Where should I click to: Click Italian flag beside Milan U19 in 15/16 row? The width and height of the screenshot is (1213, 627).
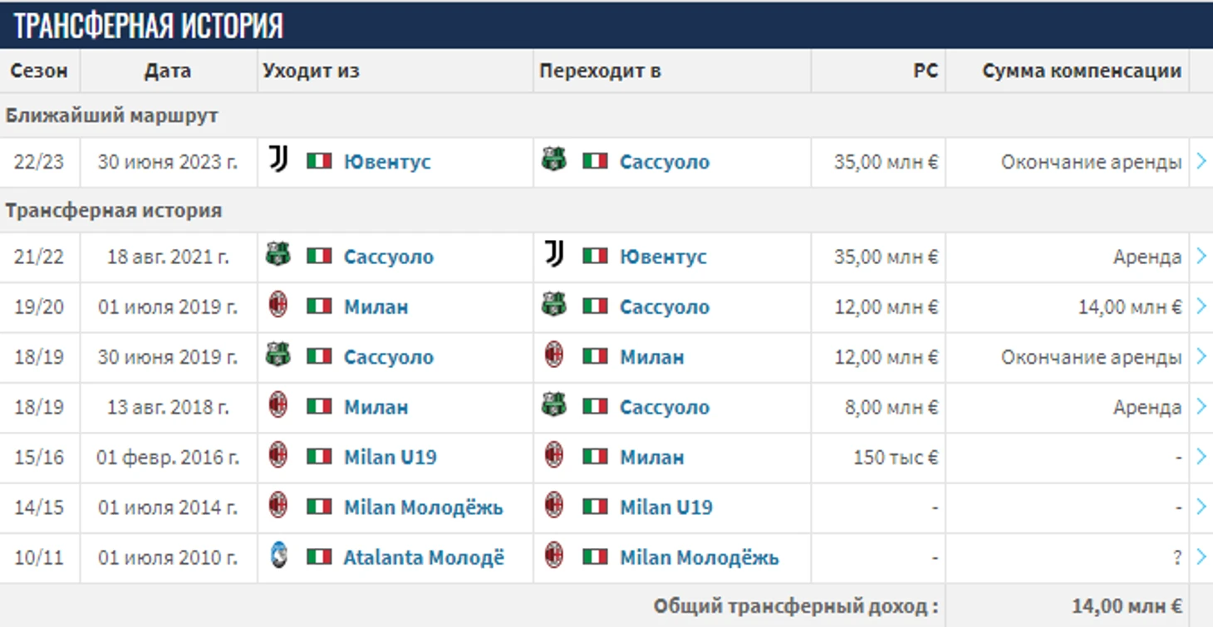pyautogui.click(x=319, y=457)
